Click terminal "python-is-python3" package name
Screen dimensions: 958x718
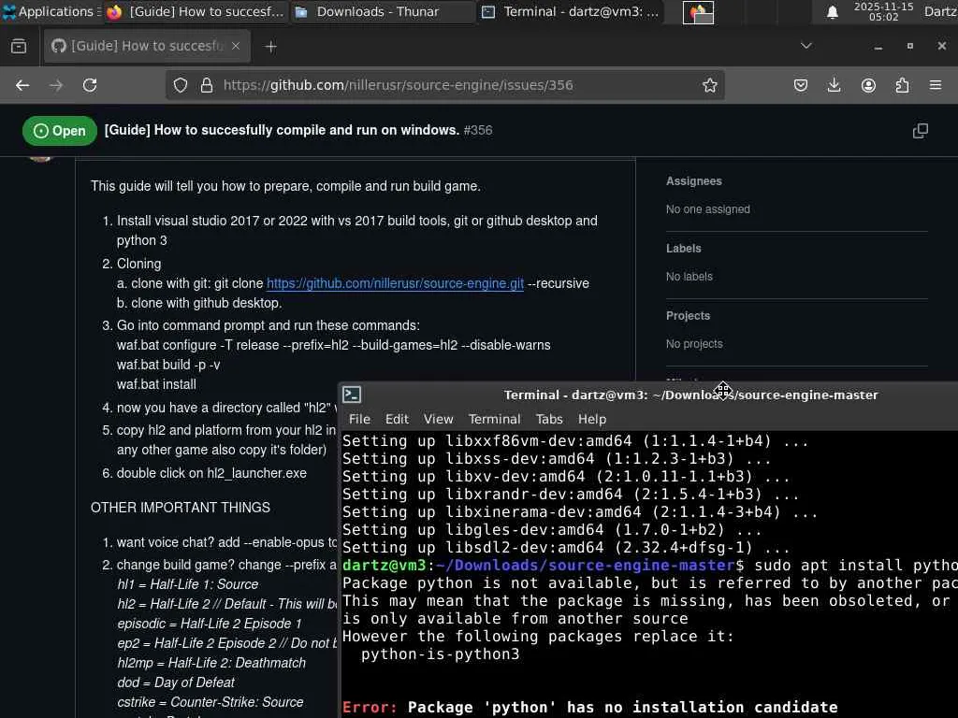tap(440, 654)
